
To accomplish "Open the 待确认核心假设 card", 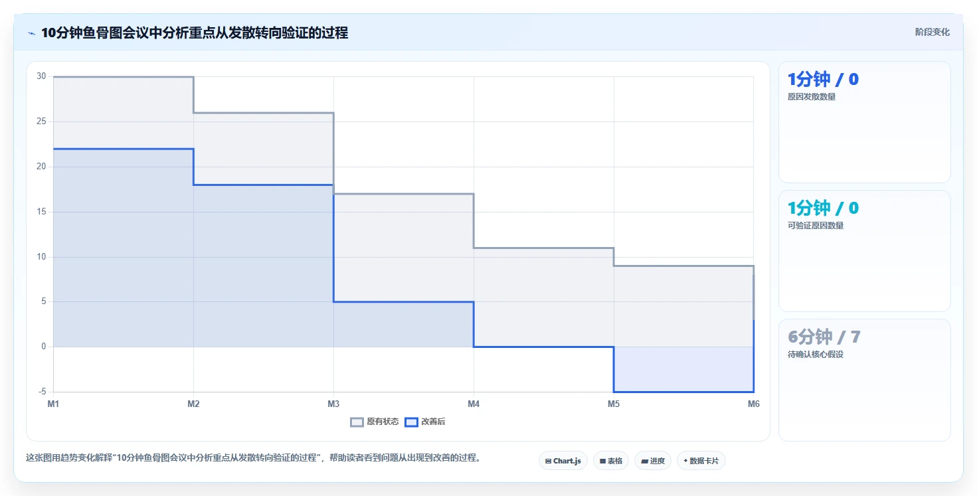I will coord(865,380).
